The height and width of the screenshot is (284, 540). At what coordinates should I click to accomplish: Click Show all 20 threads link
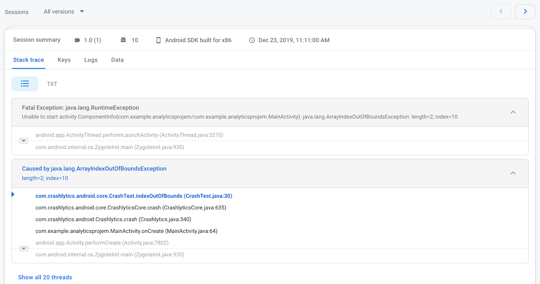coord(45,277)
